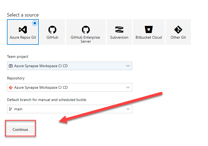Pick the GitHub Enterprise Server source
The width and height of the screenshot is (208, 146).
pyautogui.click(x=86, y=32)
